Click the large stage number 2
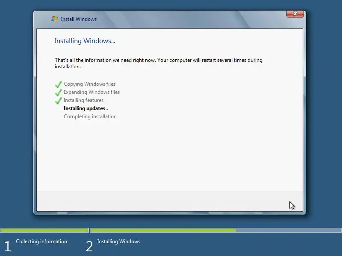The height and width of the screenshot is (256, 342). 89,247
